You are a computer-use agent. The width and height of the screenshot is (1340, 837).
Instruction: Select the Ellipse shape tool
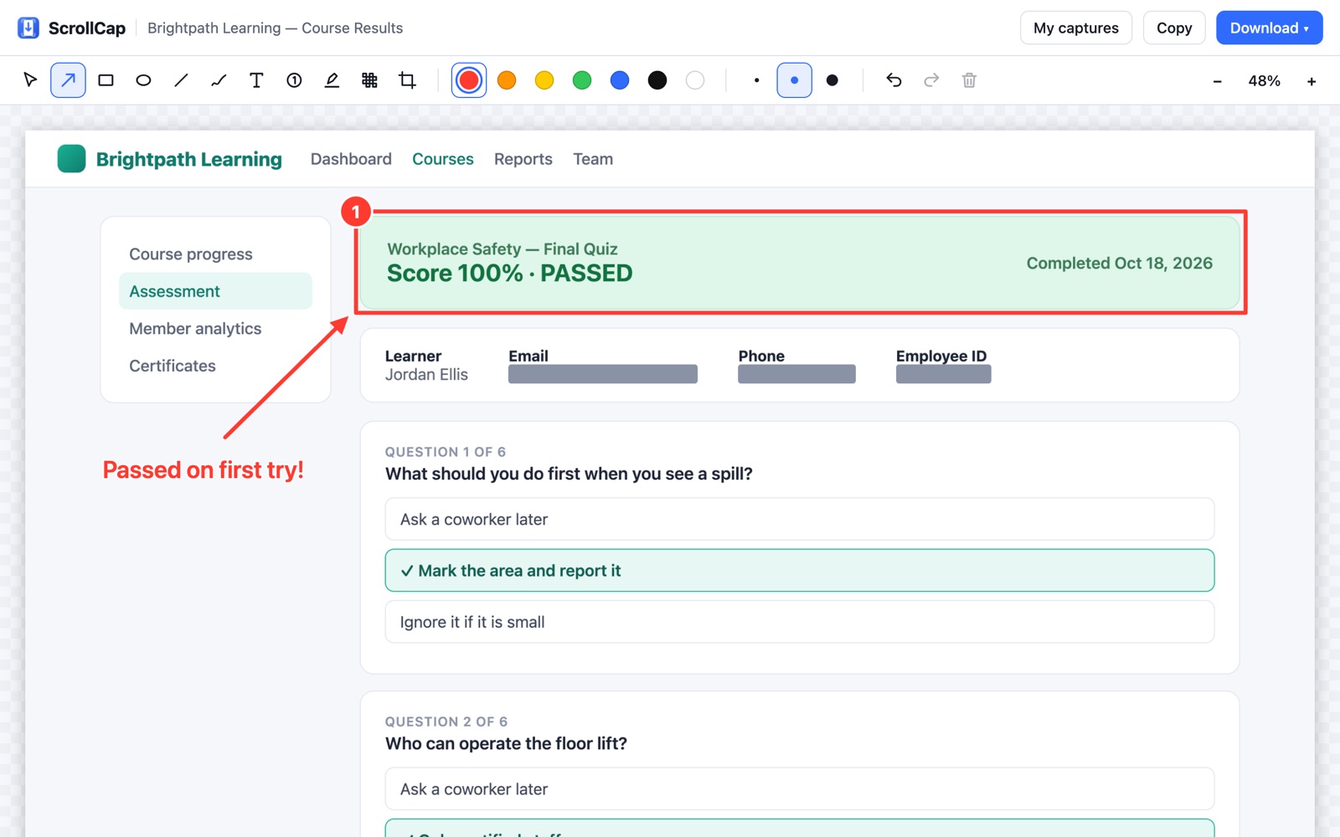click(143, 80)
